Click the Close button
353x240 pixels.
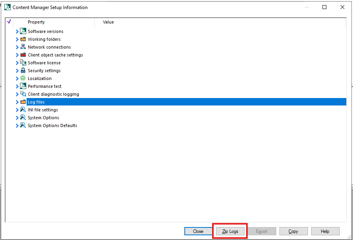[198, 231]
